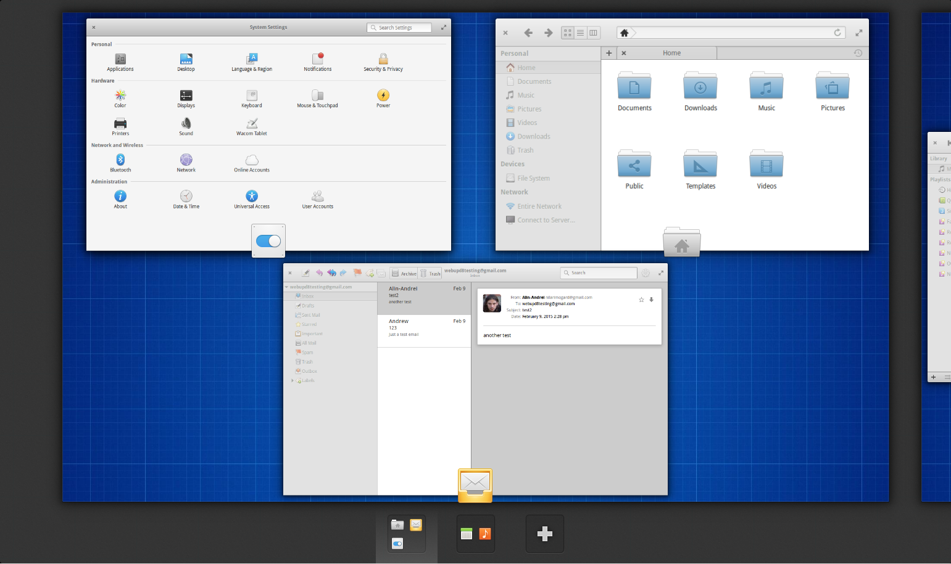951x564 pixels.
Task: Switch Files to column view mode
Action: [x=594, y=33]
